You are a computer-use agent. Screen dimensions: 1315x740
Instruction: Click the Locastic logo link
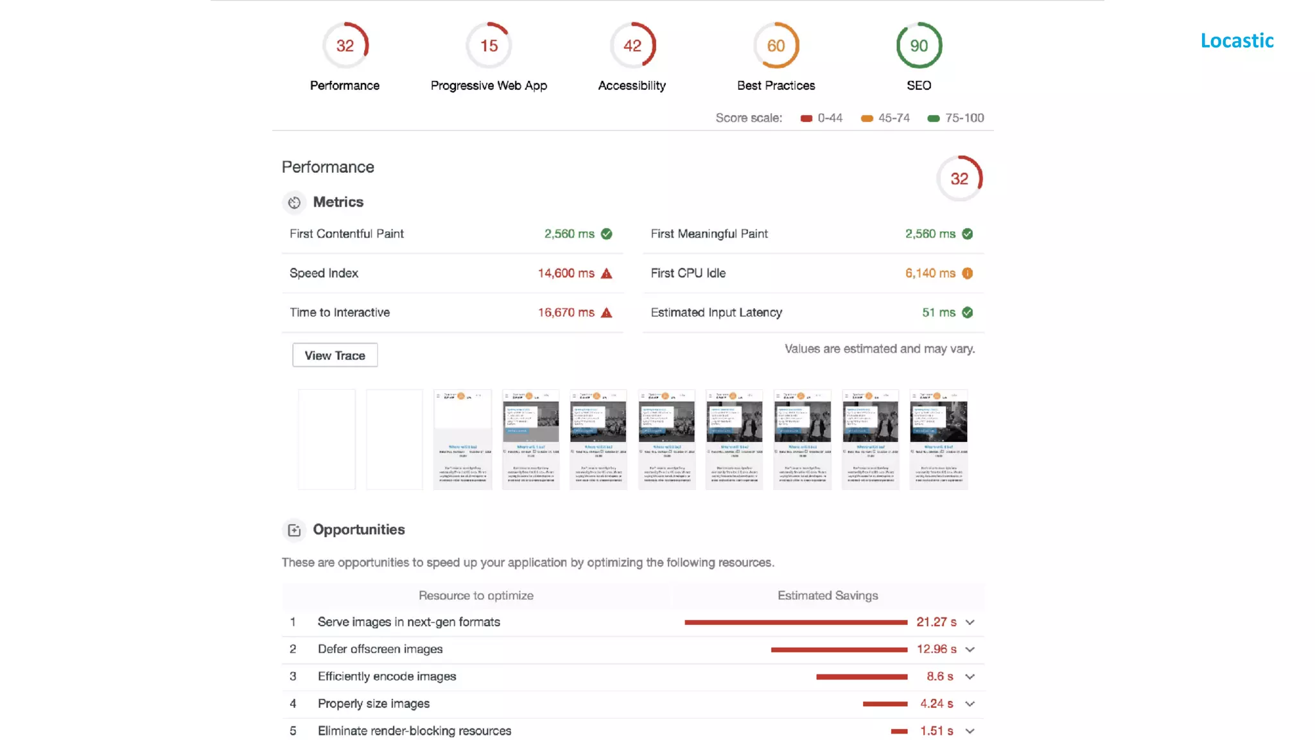1237,40
